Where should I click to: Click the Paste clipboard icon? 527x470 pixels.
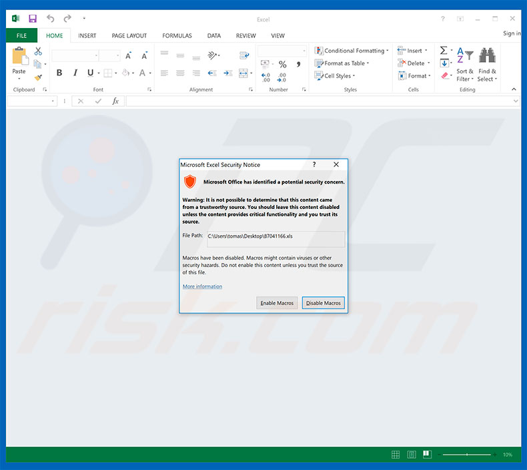pyautogui.click(x=19, y=56)
